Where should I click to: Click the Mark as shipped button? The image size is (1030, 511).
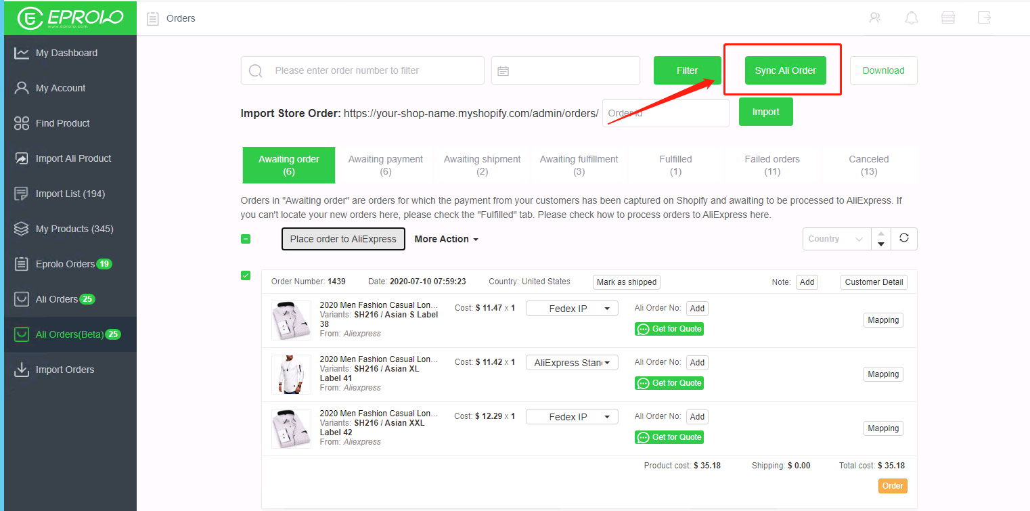click(627, 282)
